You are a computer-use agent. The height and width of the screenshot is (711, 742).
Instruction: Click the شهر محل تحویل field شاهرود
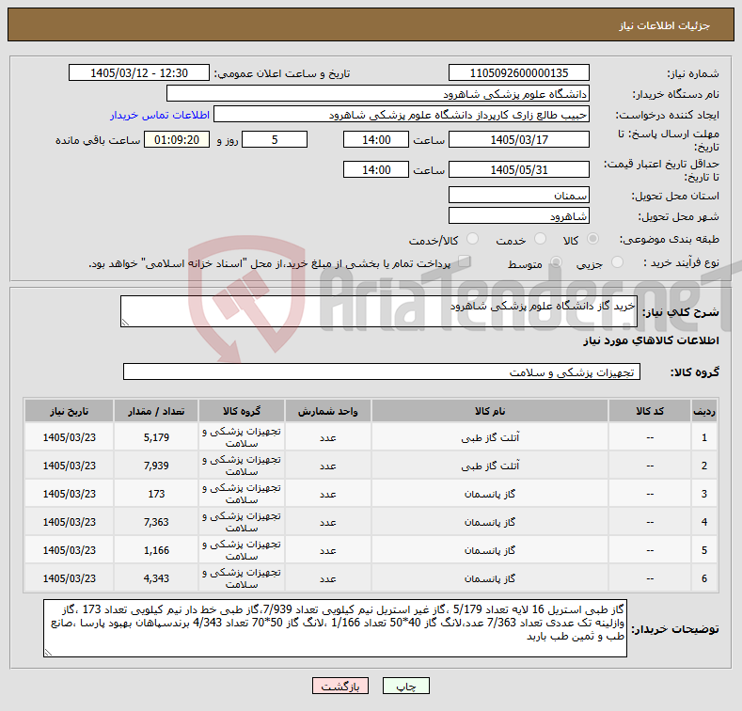(x=518, y=216)
